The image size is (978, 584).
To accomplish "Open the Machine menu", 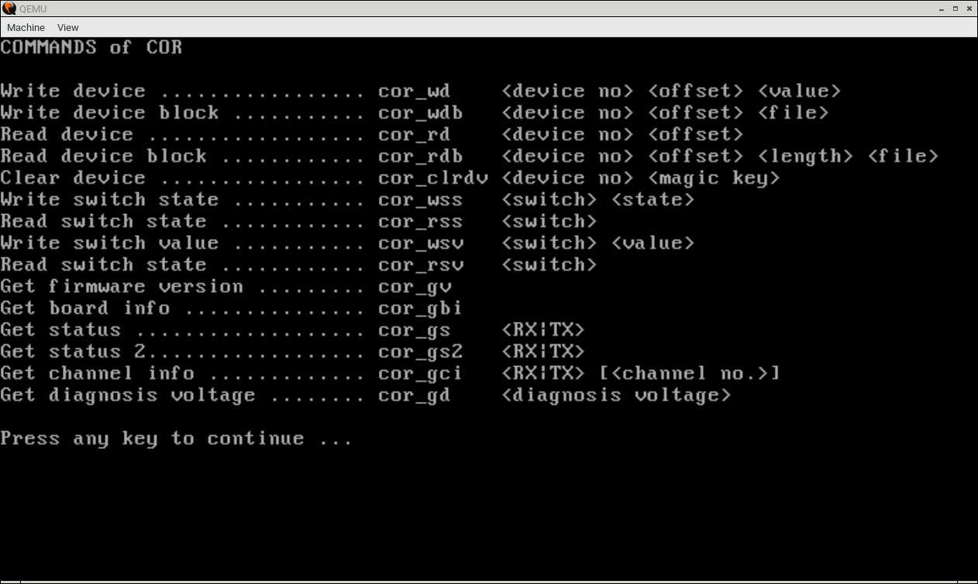I will (26, 27).
